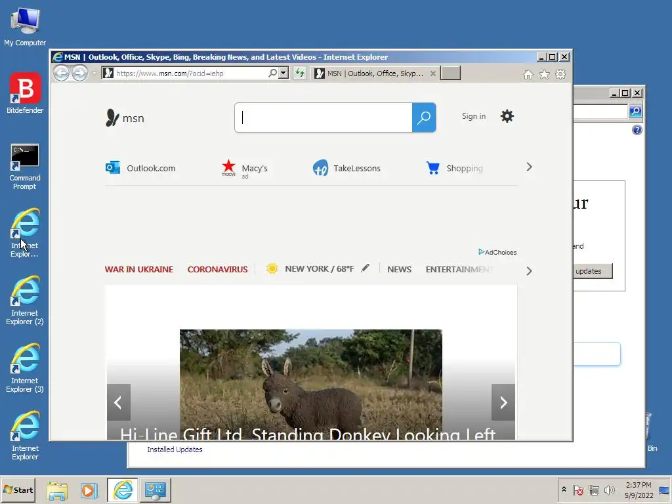Click the volume speaker tray icon

tap(609, 490)
